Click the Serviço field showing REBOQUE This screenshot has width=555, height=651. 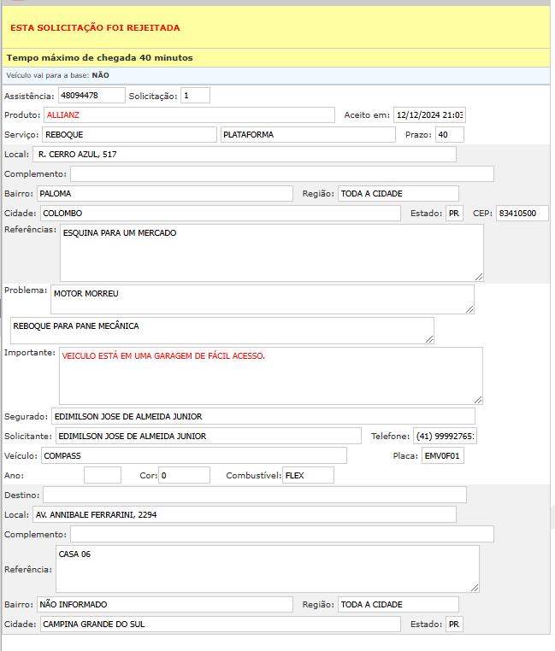click(x=129, y=134)
